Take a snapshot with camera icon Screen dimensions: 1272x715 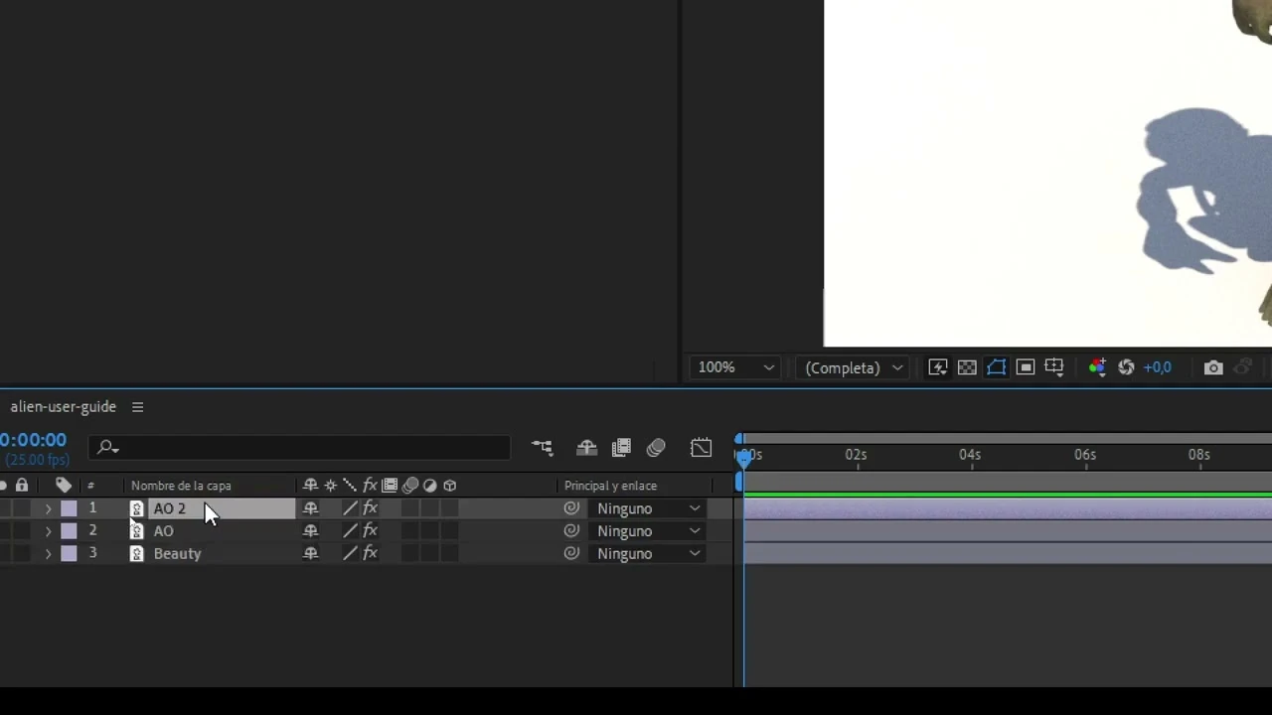coord(1213,367)
